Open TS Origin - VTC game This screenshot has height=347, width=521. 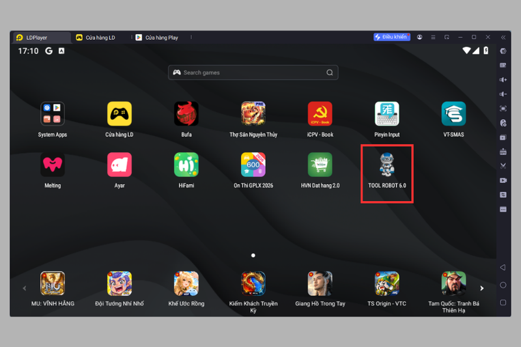tap(387, 283)
